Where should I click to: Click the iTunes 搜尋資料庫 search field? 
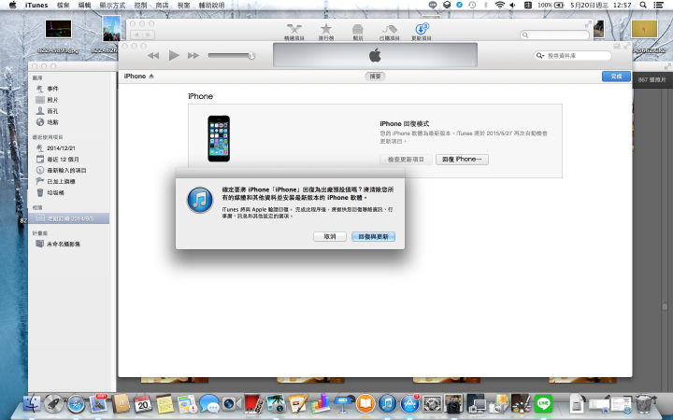click(573, 56)
